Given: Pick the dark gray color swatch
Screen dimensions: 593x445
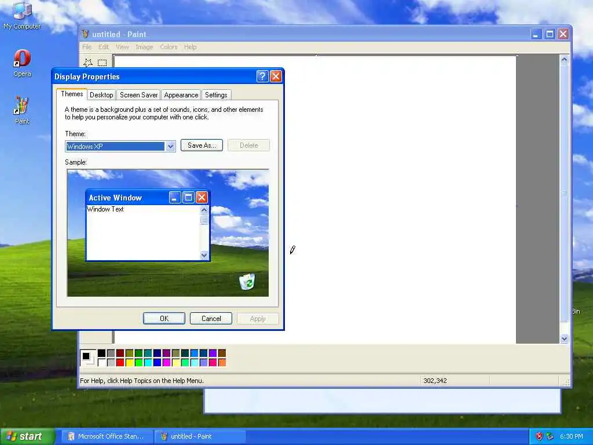Looking at the screenshot, I should [111, 353].
